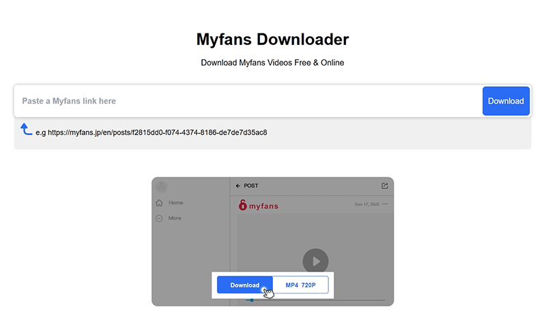Screen dimensions: 546x318
Task: Focus the Paste a Myfans link field
Action: (248, 101)
